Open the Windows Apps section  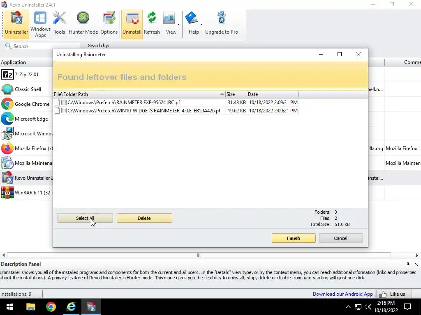[x=40, y=24]
